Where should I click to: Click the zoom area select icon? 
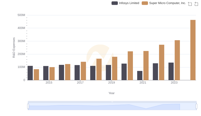pyautogui.click(x=190, y=4)
